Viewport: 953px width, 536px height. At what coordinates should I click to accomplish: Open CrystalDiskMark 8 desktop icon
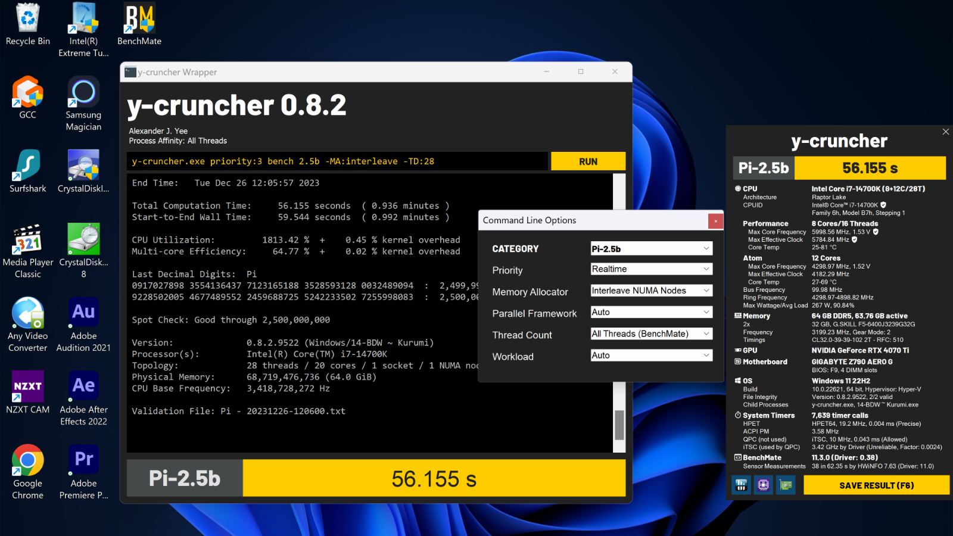tap(83, 251)
